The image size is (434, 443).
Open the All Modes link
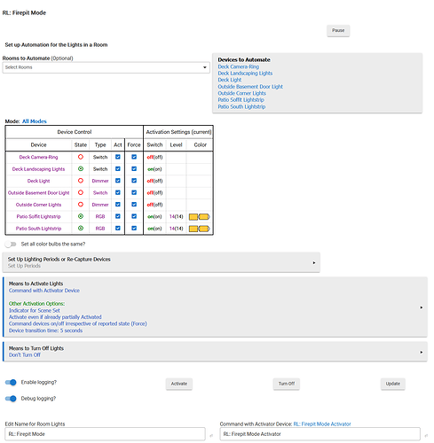(x=35, y=121)
